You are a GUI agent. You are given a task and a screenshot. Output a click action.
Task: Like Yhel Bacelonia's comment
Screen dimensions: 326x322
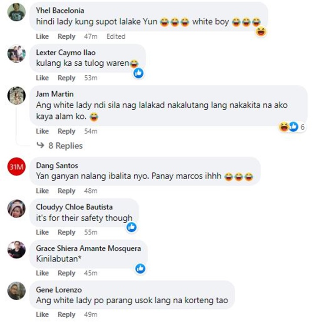[x=43, y=37]
